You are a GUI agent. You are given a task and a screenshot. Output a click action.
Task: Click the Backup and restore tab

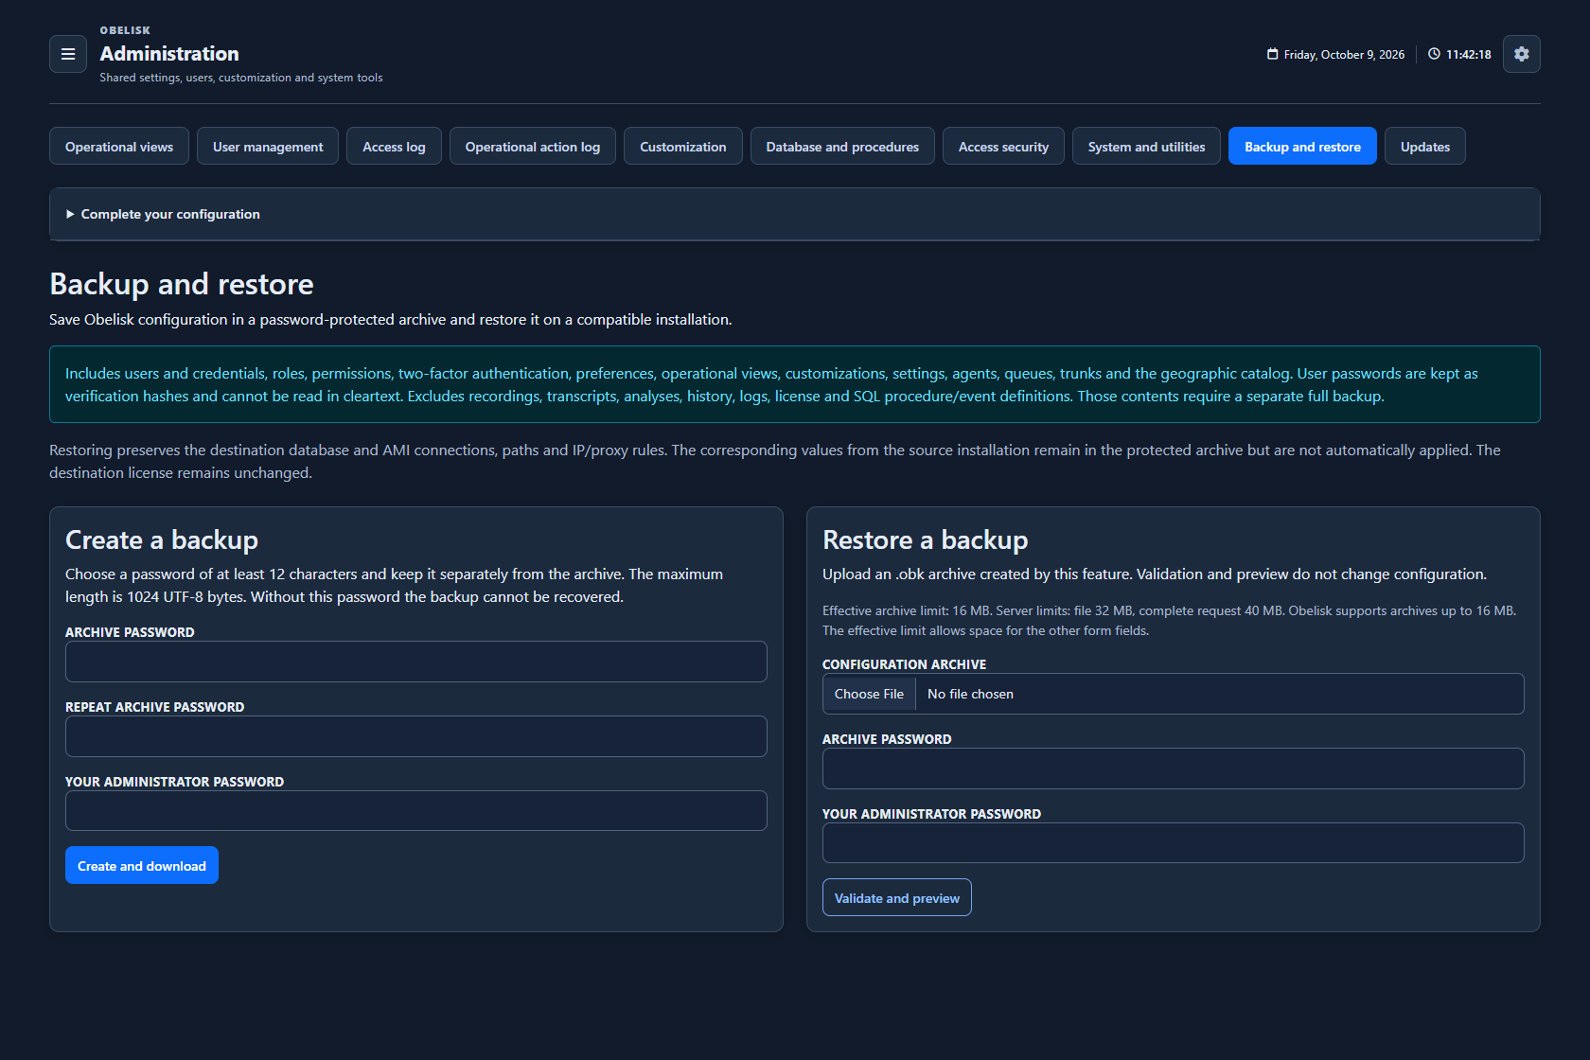click(1302, 147)
